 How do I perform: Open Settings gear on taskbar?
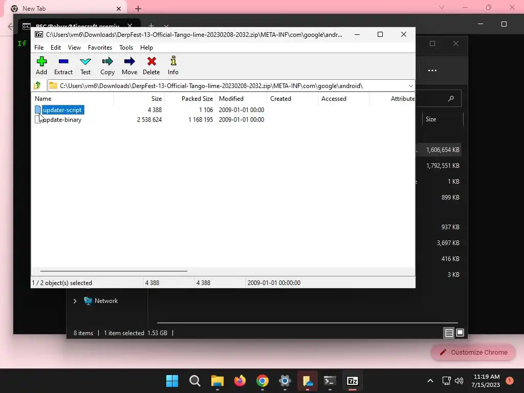[285, 381]
